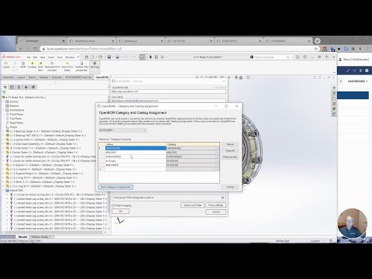Open the PropertyManager tab icon

(x=12, y=88)
